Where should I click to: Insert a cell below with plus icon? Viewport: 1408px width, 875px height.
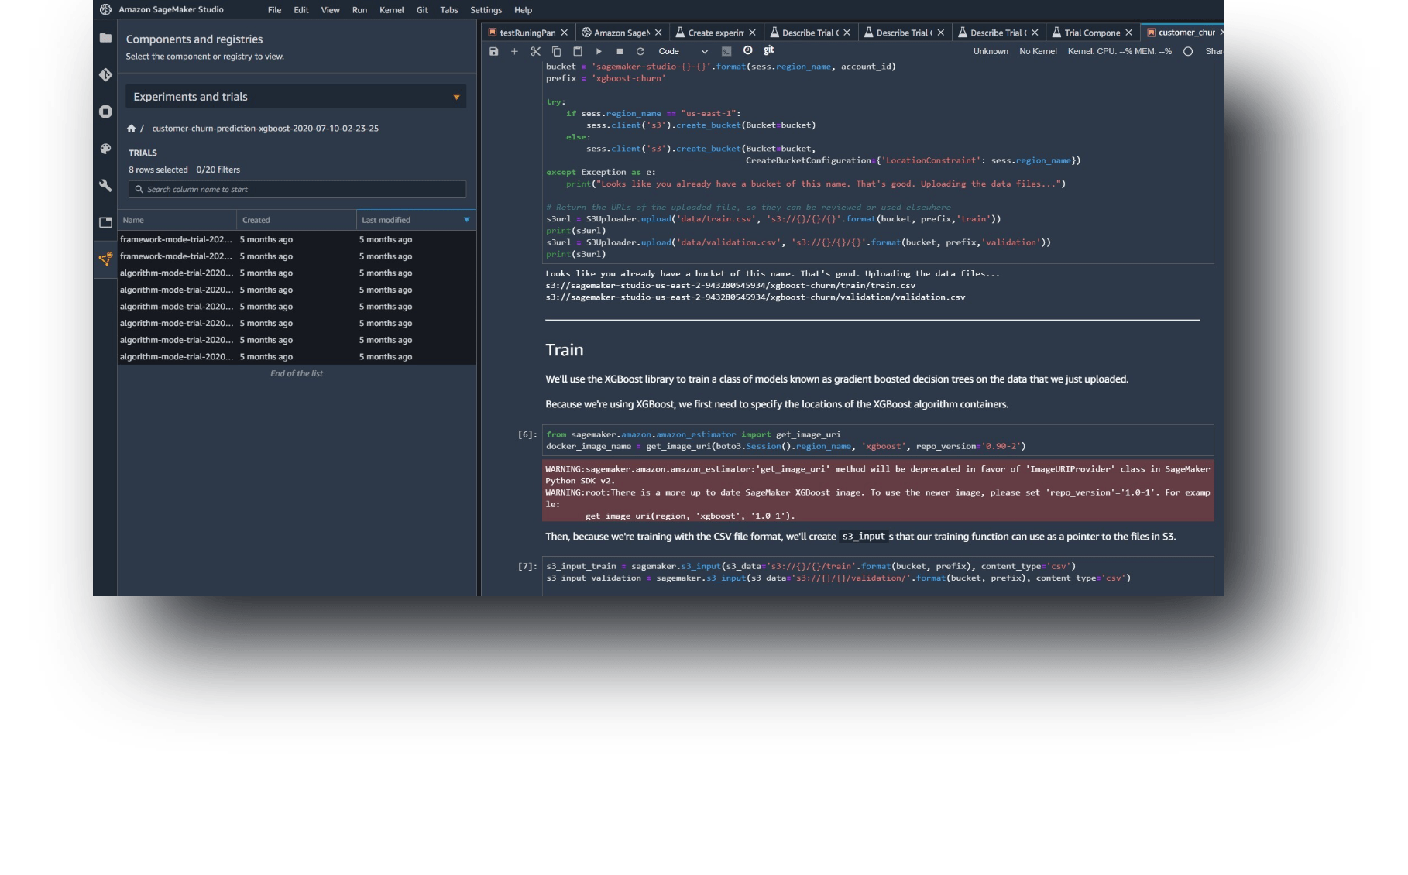click(514, 51)
